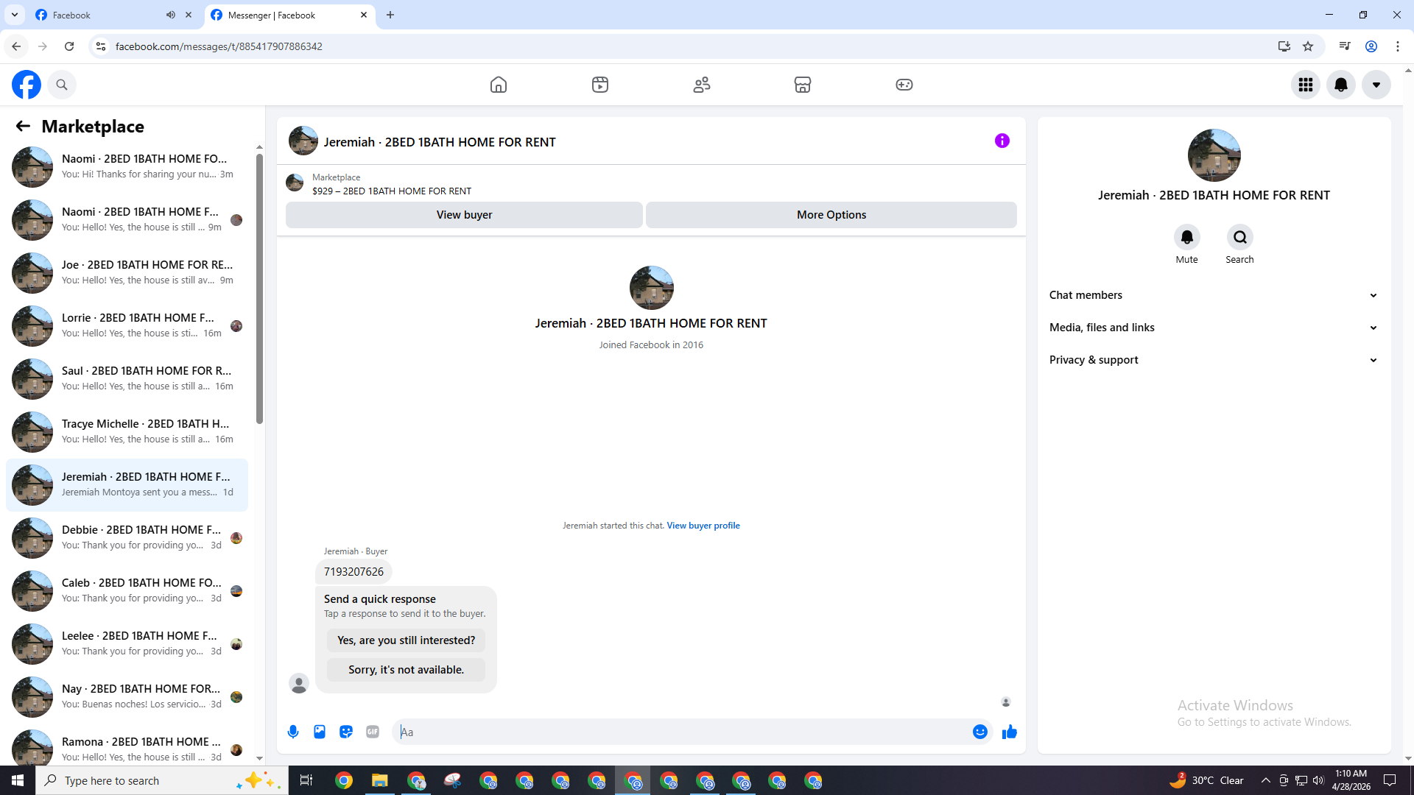The width and height of the screenshot is (1414, 795).
Task: Bookmark this page with the star icon
Action: click(1308, 46)
